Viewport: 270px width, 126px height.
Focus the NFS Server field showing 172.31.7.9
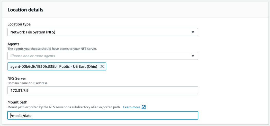103,90
